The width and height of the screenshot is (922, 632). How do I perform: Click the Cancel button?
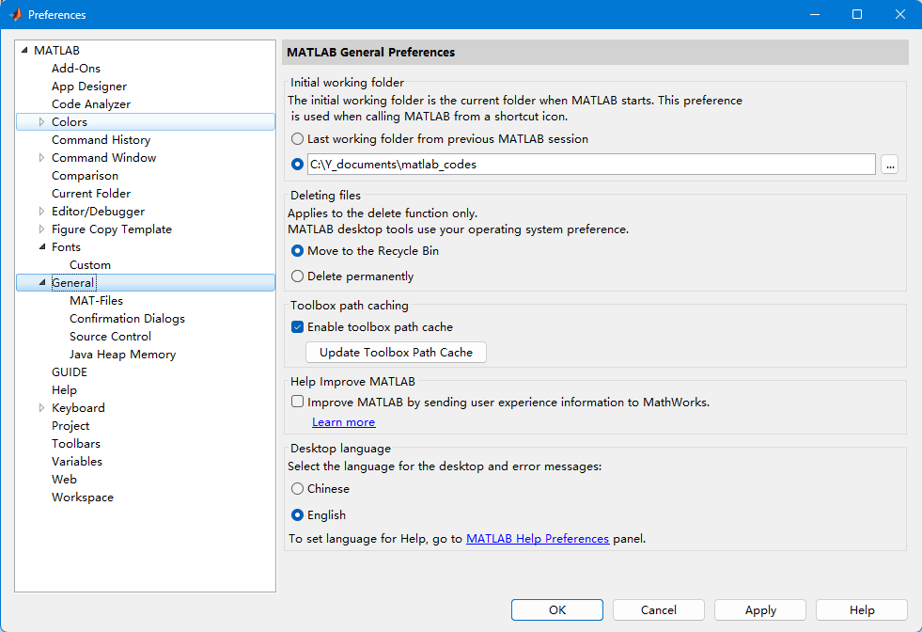(659, 610)
